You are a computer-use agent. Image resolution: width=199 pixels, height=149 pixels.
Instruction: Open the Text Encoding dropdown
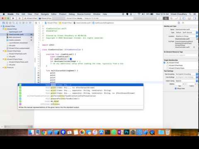[x=187, y=74]
